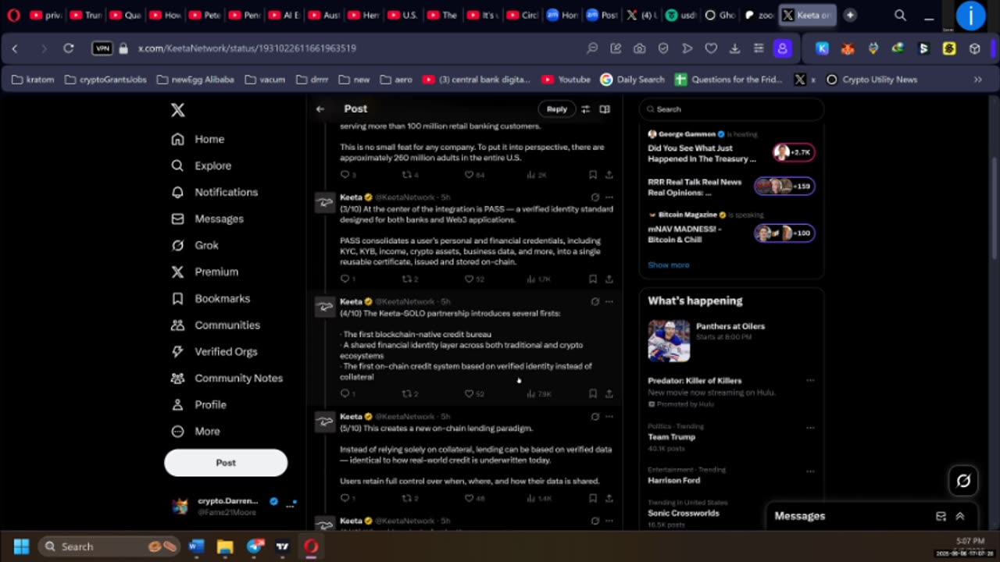Open File Explorer from the taskbar

point(225,546)
